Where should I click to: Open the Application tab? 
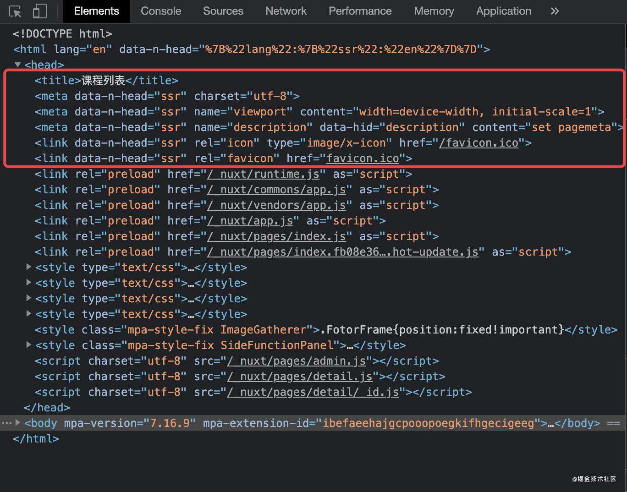[x=504, y=11]
